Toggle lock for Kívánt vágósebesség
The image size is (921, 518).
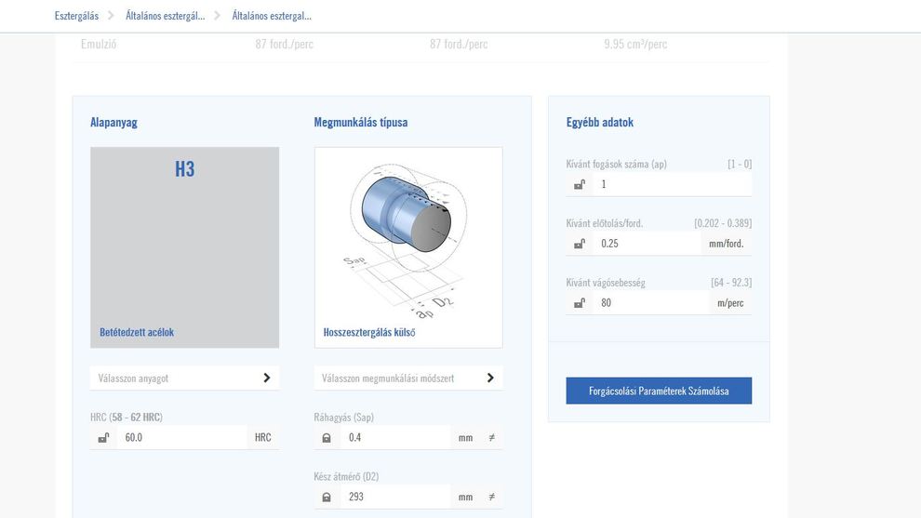(580, 303)
